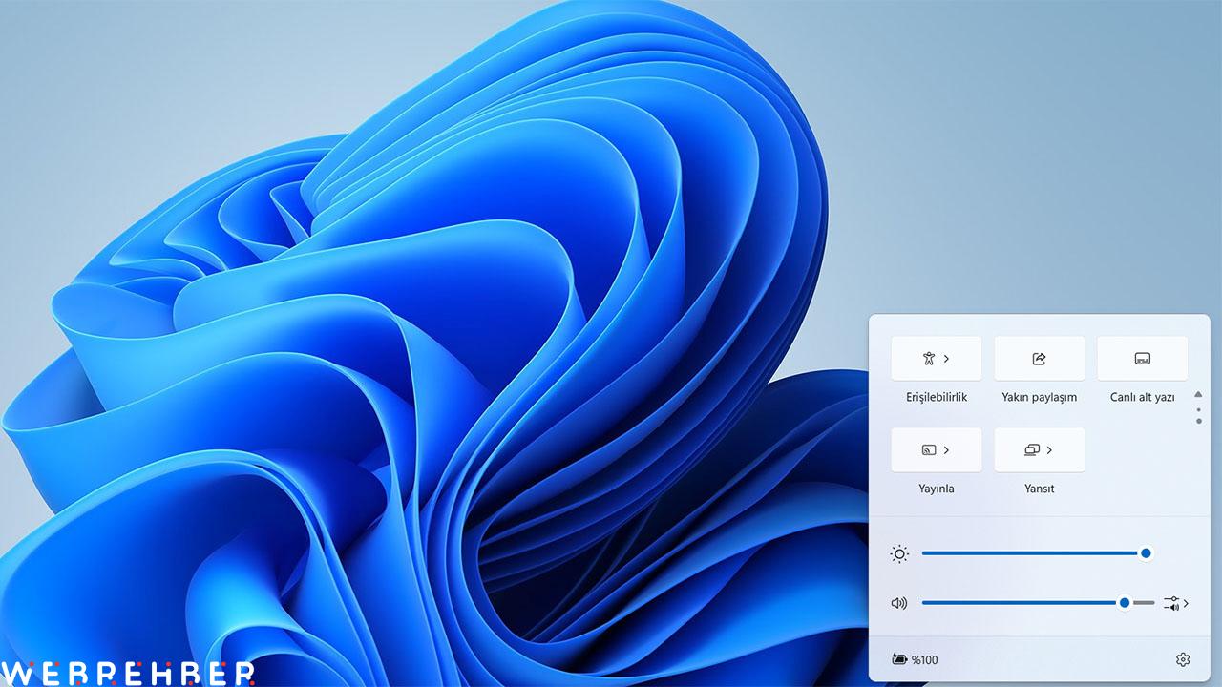Open all settings via the gear icon

pyautogui.click(x=1183, y=659)
